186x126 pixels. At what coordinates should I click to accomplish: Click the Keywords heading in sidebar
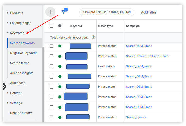[x=17, y=33]
